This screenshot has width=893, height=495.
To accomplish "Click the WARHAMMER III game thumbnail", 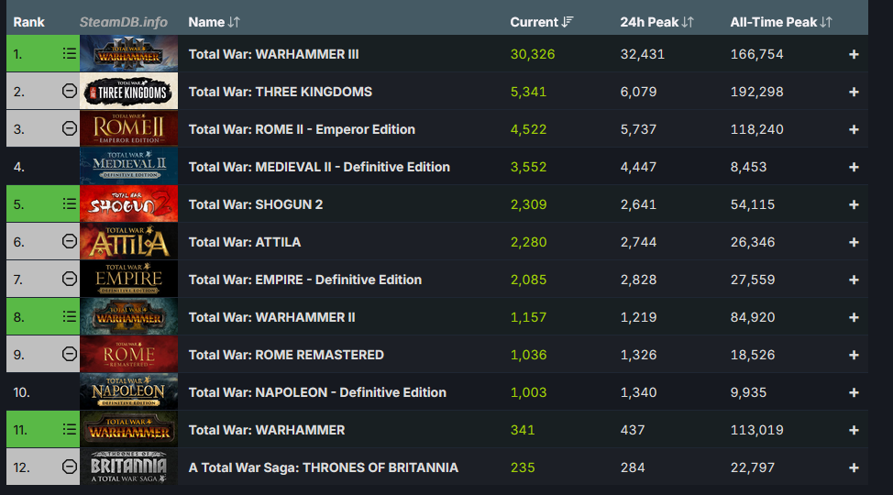I will click(128, 53).
